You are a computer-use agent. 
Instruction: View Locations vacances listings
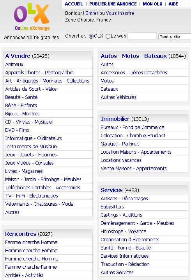point(121,160)
